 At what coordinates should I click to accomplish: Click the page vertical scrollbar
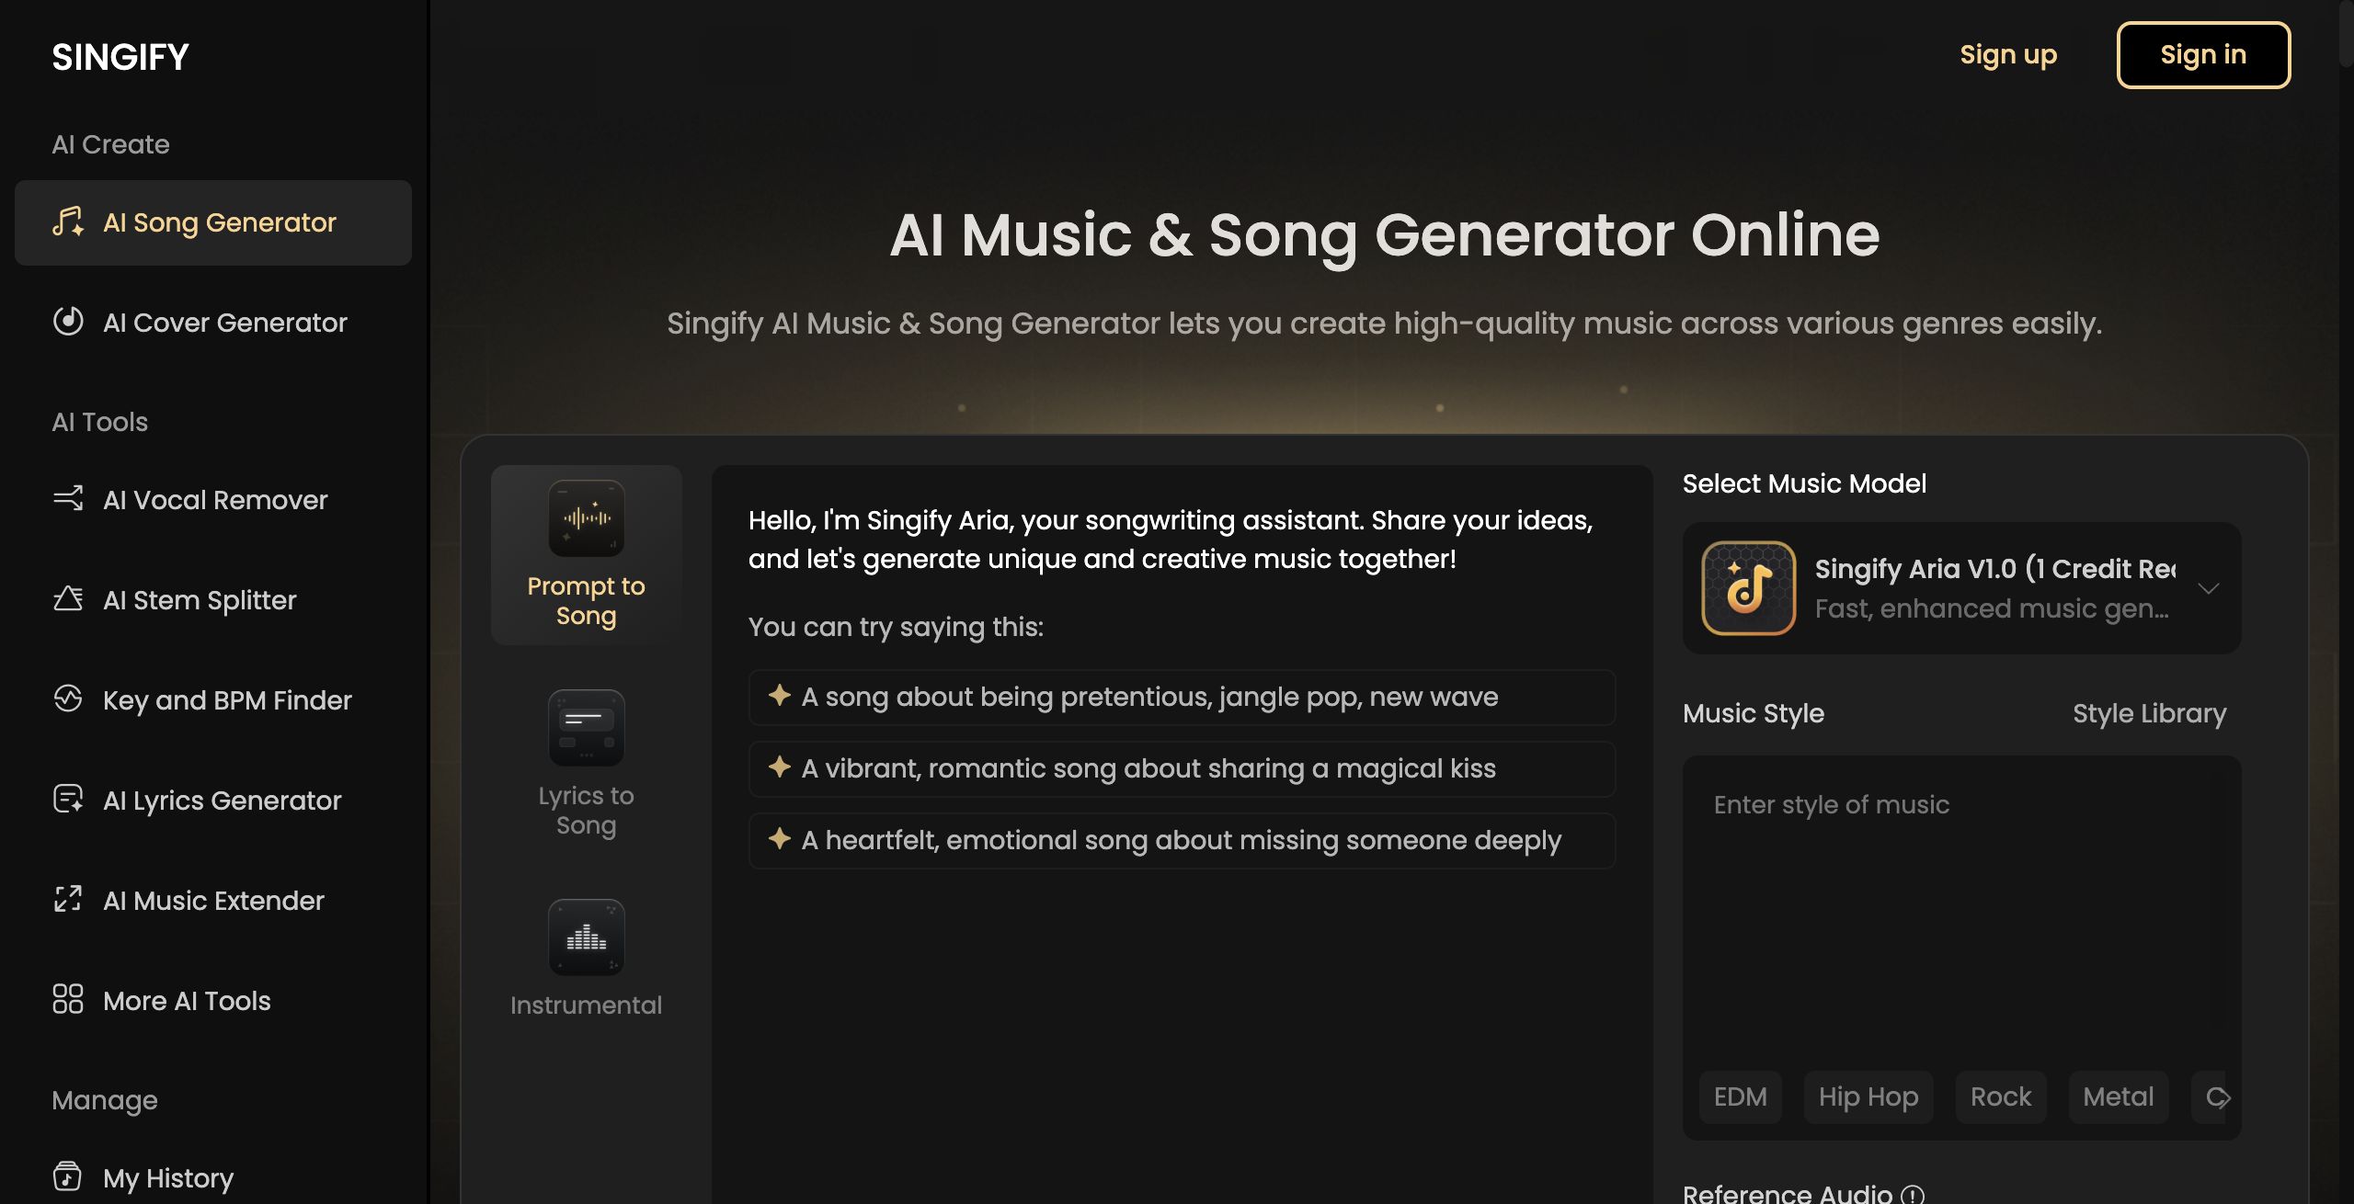click(2346, 35)
